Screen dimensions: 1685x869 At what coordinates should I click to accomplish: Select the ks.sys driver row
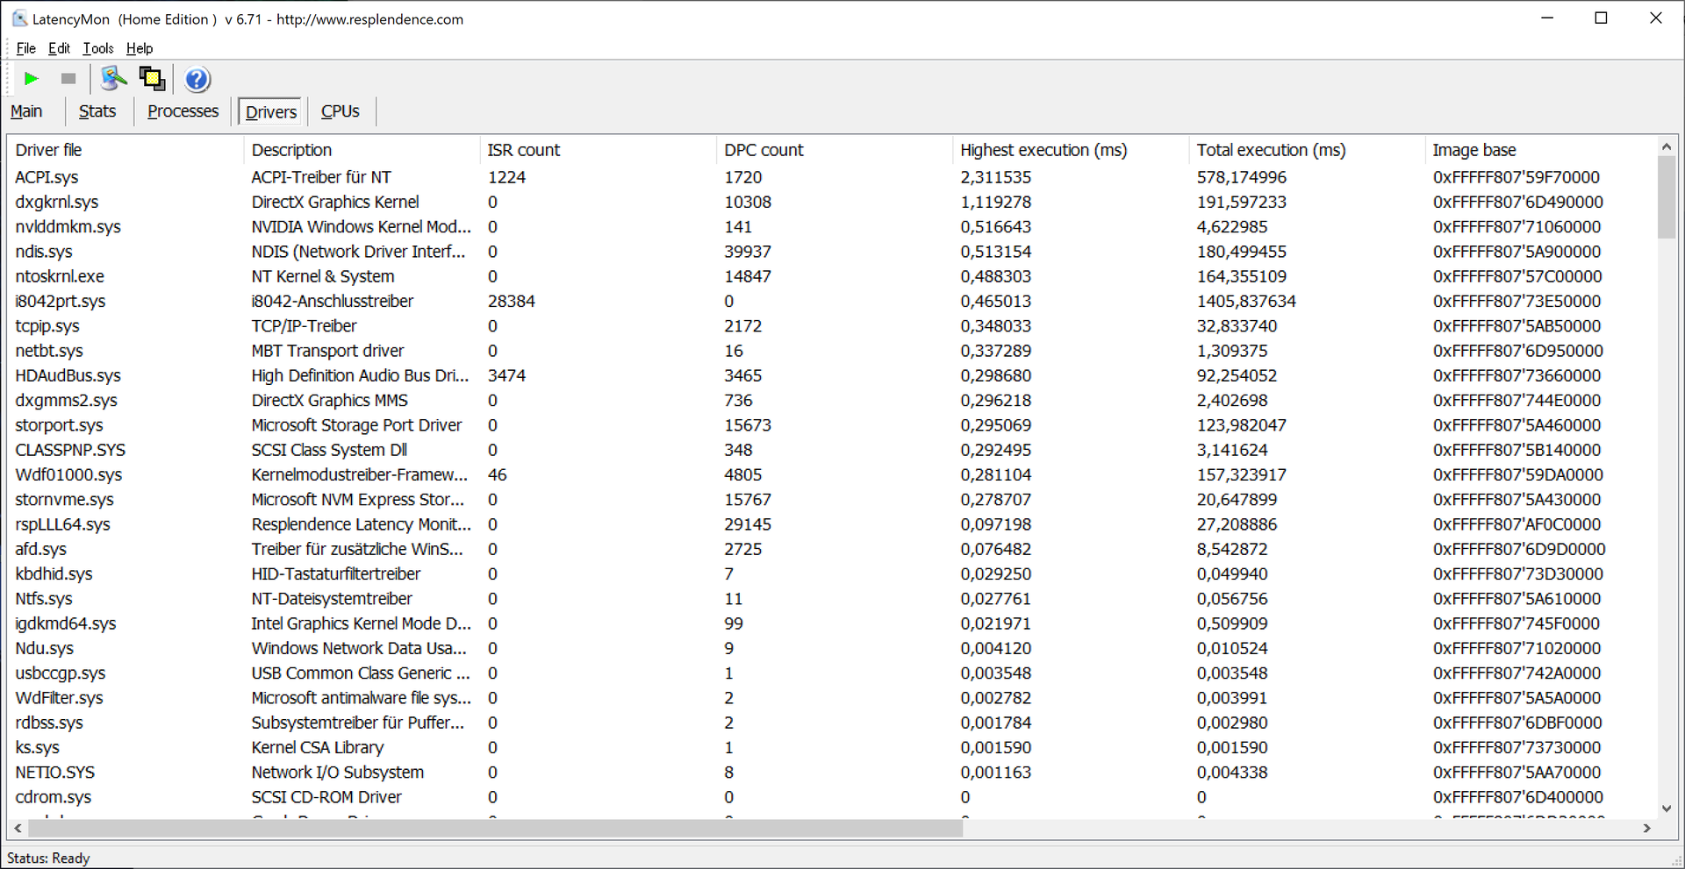coord(831,747)
